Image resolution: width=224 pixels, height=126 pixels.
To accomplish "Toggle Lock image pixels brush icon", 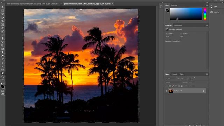I will (173, 86).
